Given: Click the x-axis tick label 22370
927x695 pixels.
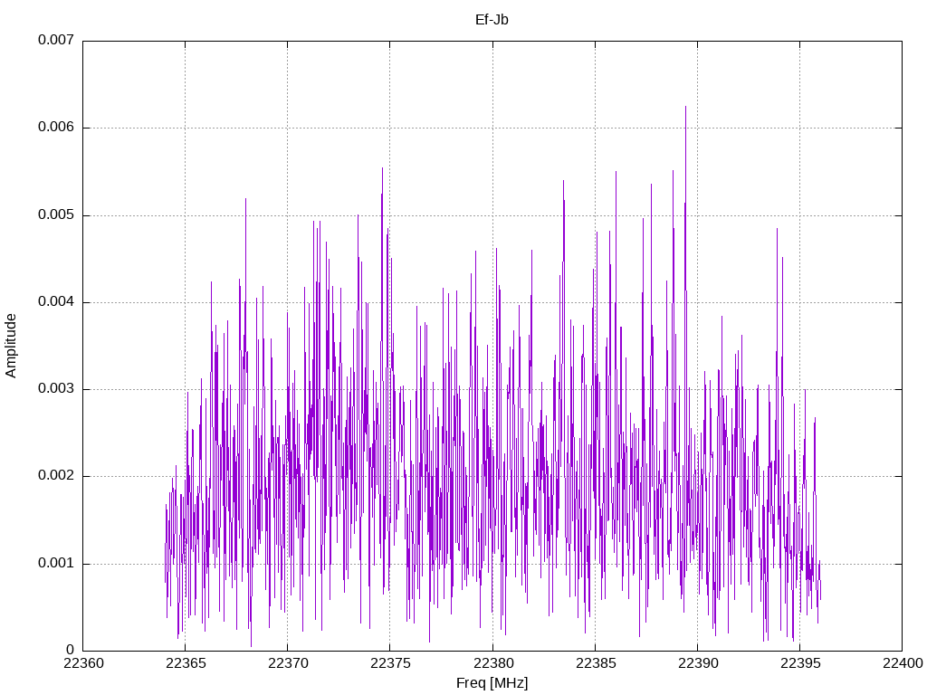Looking at the screenshot, I should 288,663.
